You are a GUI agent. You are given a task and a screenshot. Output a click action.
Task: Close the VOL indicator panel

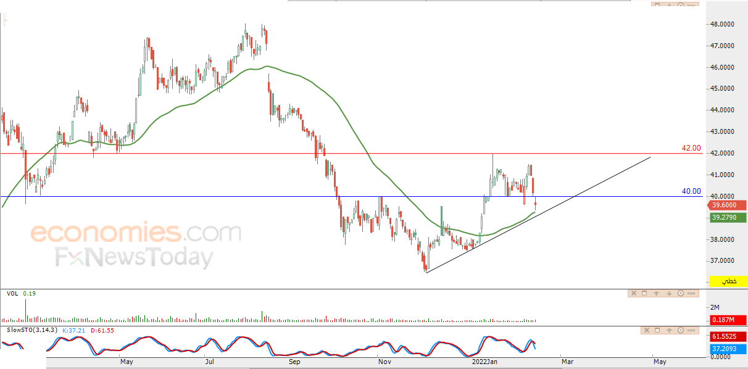634,293
